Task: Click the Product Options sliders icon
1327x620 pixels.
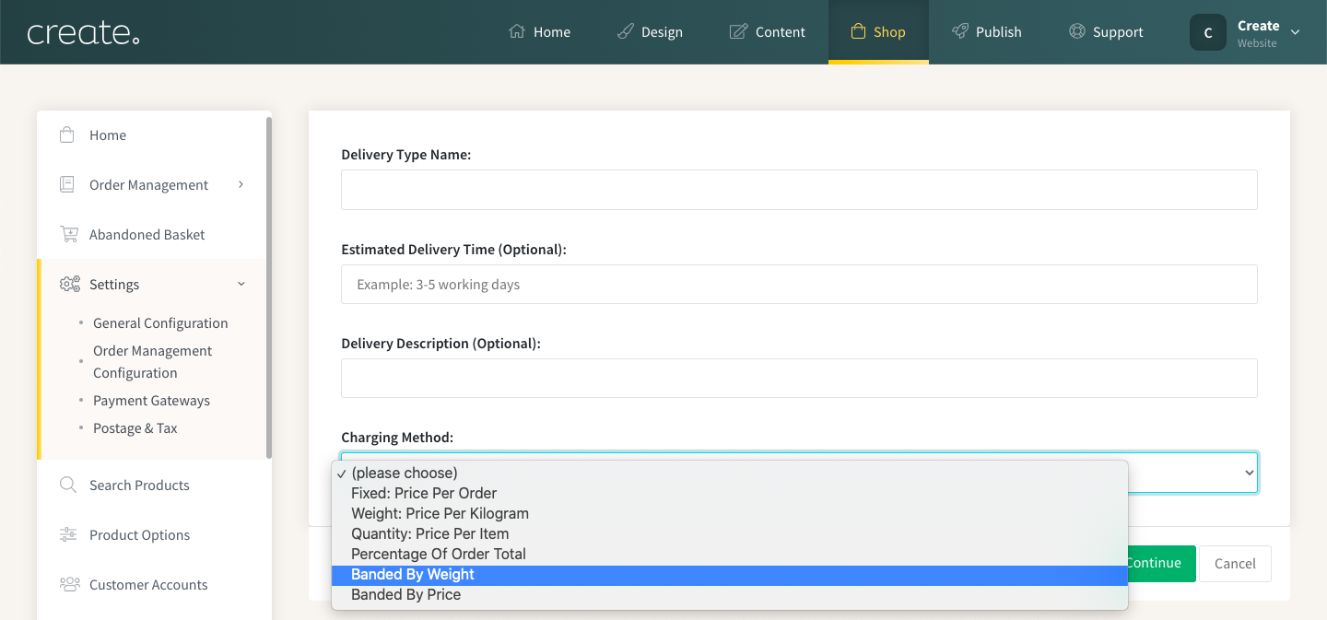Action: (68, 534)
